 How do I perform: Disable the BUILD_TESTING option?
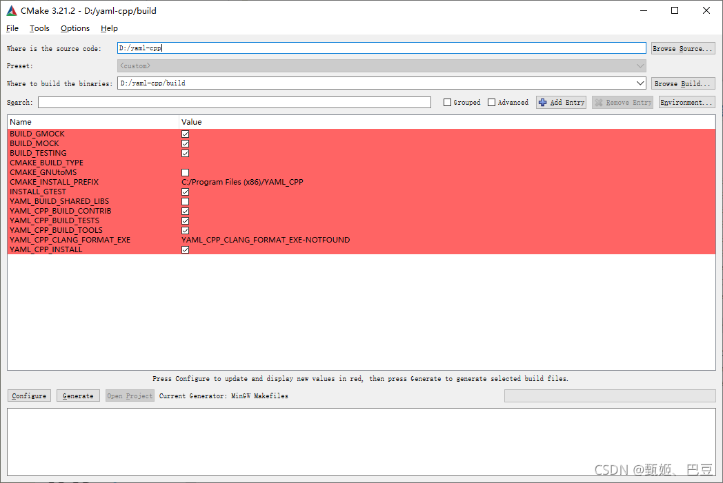(184, 153)
